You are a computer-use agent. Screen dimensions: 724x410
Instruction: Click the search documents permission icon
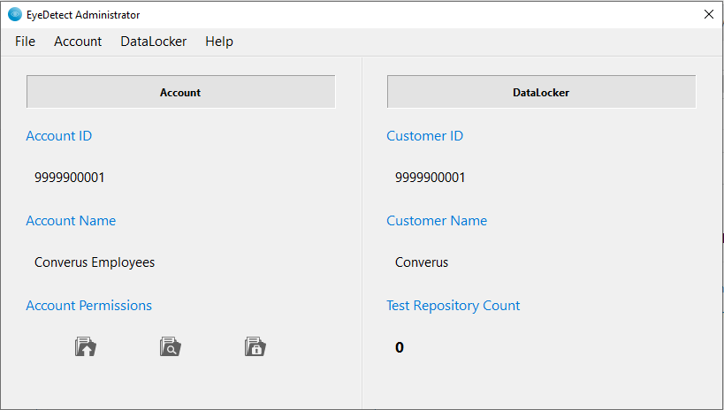pyautogui.click(x=171, y=346)
